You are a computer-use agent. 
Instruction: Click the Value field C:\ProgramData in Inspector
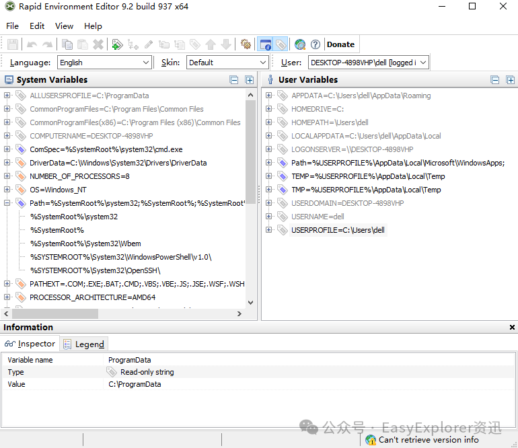[x=135, y=384]
